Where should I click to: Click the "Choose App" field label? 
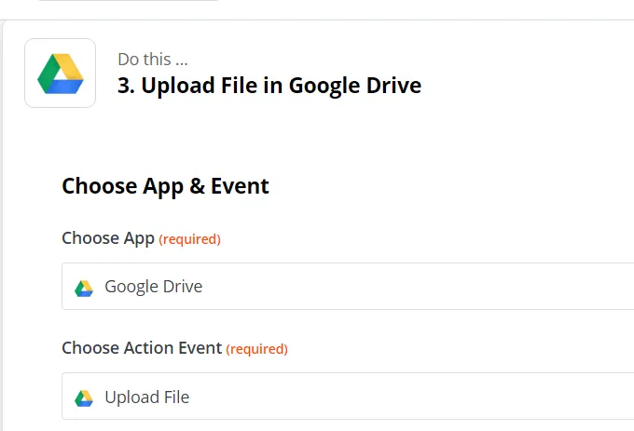pyautogui.click(x=108, y=238)
